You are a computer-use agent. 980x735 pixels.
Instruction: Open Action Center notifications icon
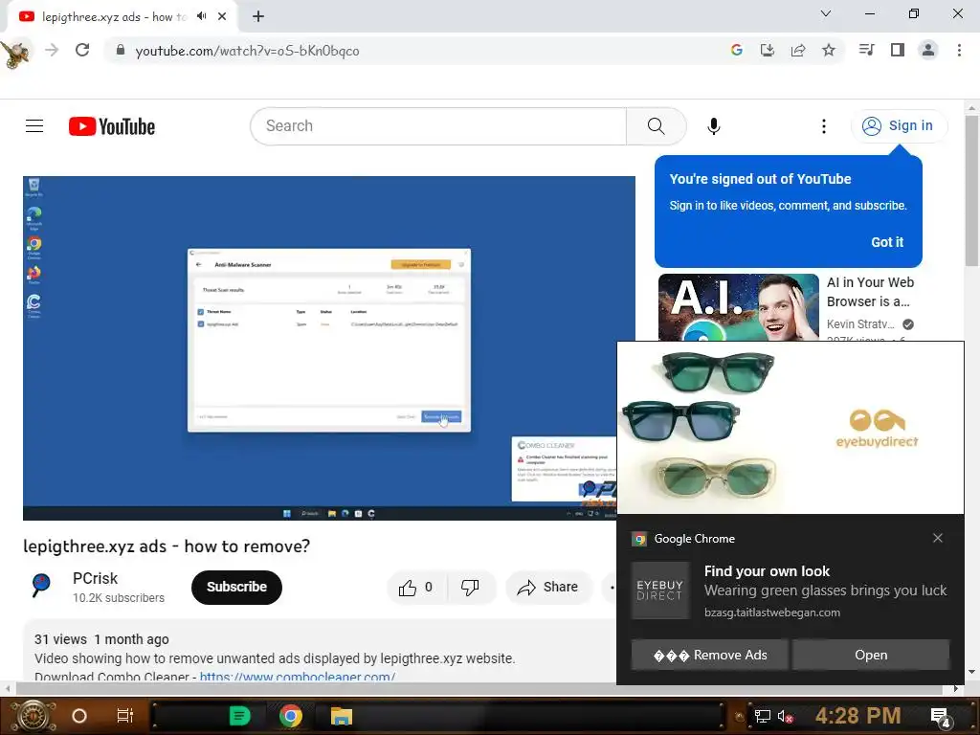(941, 717)
